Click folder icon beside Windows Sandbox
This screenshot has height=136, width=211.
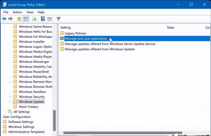(15, 91)
